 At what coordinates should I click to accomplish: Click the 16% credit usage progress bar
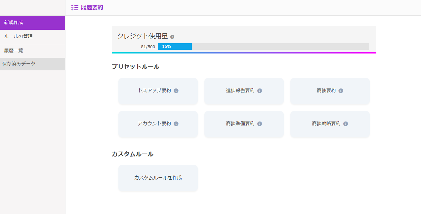click(x=263, y=47)
